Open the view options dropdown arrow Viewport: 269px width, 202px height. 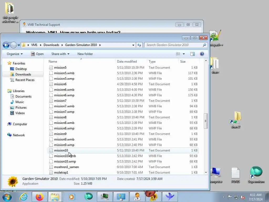coord(184,54)
